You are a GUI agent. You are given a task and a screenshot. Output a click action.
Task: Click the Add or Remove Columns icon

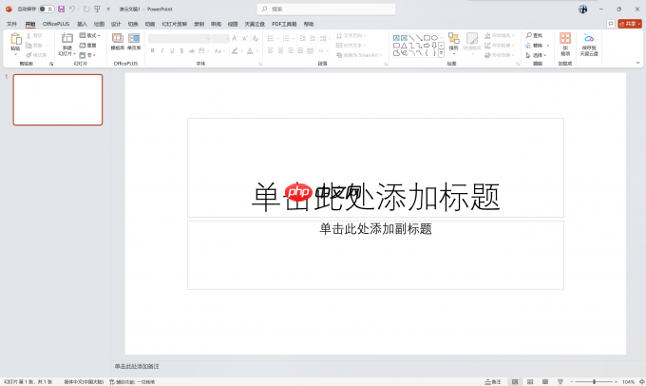(323, 50)
